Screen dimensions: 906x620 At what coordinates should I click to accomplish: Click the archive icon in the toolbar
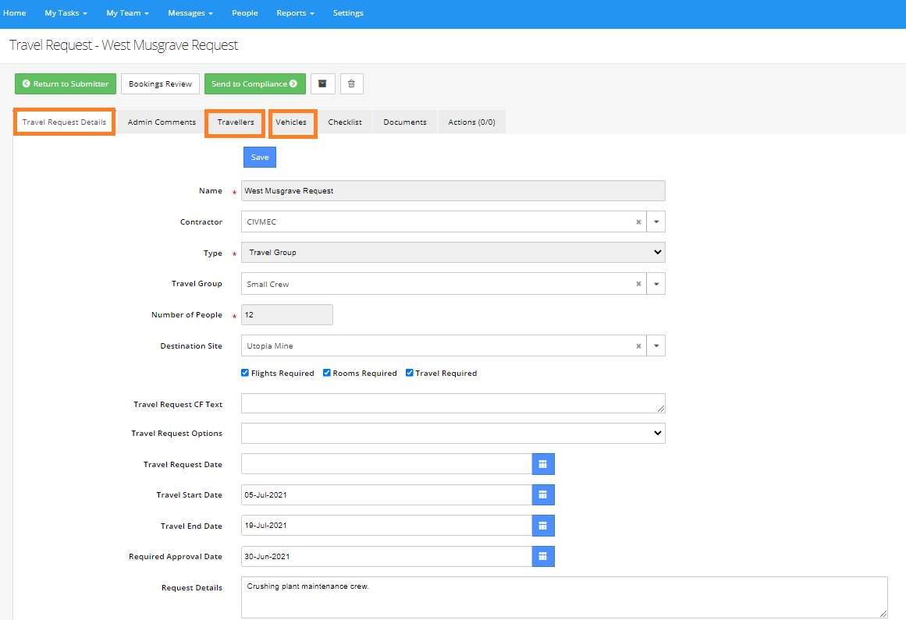(322, 83)
